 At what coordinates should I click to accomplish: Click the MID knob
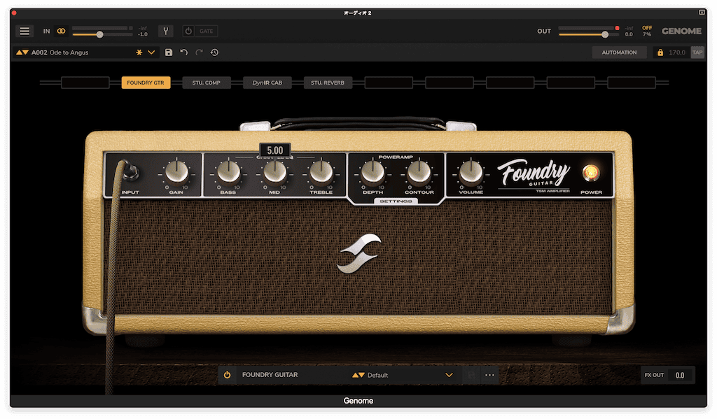[274, 172]
